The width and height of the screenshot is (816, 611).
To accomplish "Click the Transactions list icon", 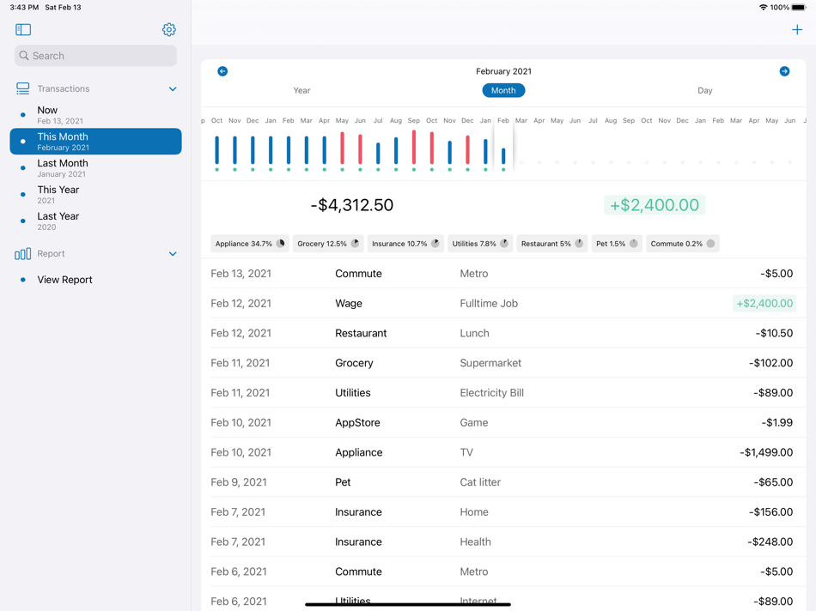I will tap(21, 88).
